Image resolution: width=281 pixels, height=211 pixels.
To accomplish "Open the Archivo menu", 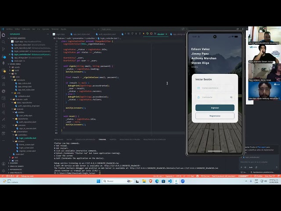I will coord(10,29).
